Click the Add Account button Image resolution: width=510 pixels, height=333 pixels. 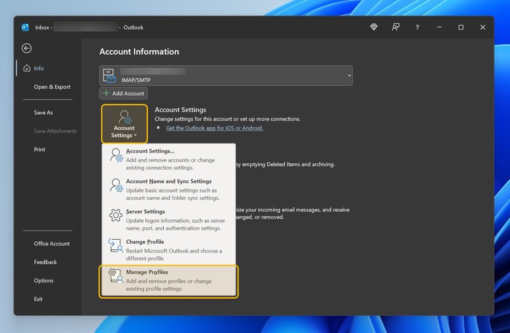124,93
